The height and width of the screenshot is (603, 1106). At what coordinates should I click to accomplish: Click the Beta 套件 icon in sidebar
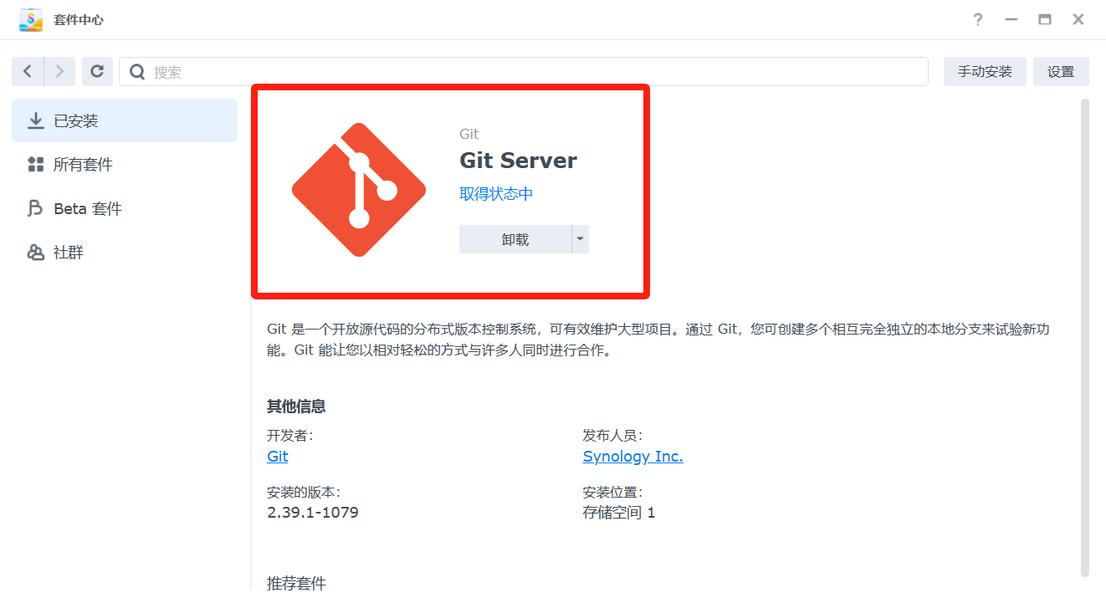coord(35,208)
